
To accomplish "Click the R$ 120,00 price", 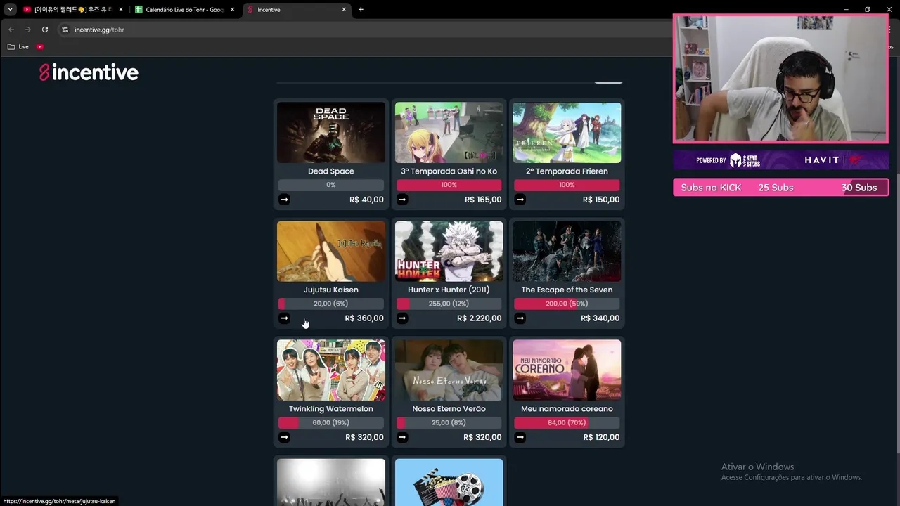I will pos(601,437).
